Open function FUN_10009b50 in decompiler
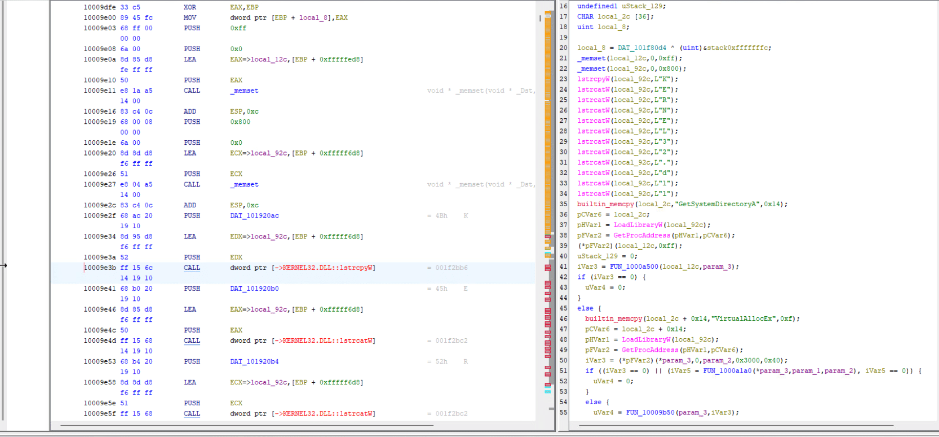 click(x=651, y=412)
